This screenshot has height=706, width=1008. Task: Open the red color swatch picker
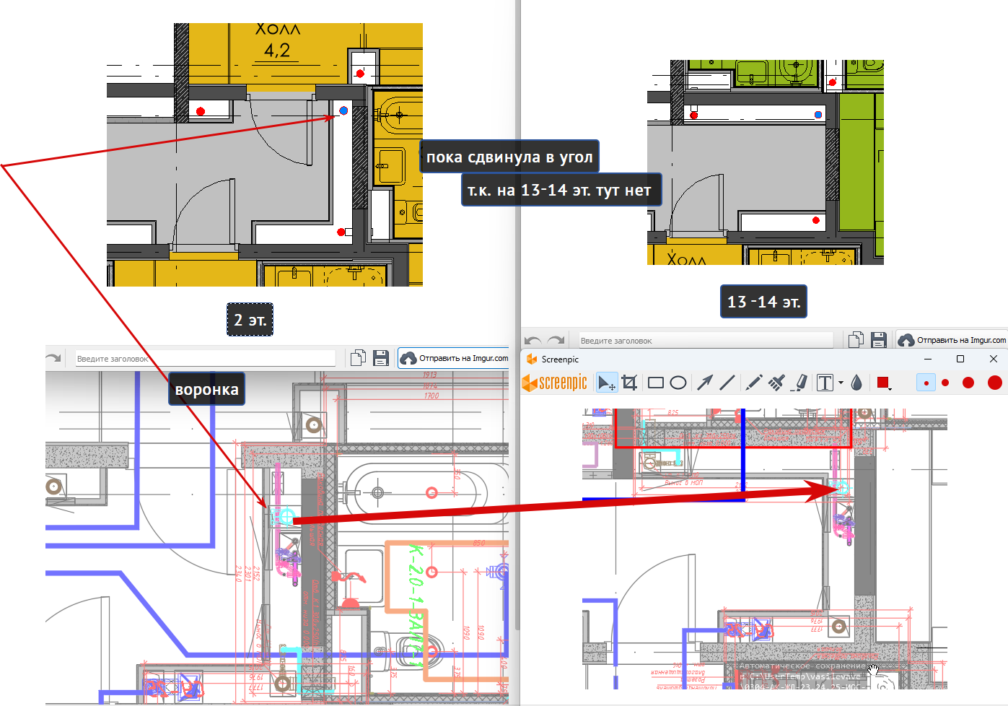pyautogui.click(x=883, y=383)
